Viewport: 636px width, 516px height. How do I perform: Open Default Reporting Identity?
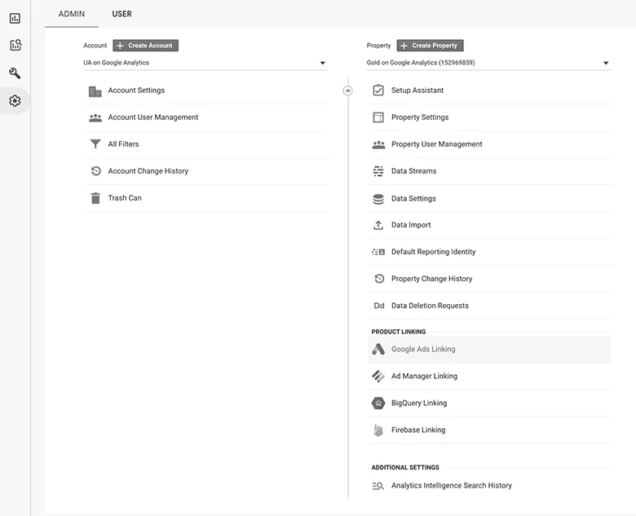489,252
